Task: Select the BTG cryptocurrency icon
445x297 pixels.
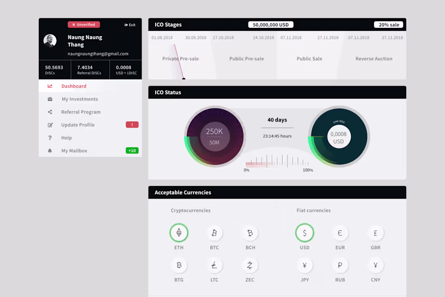Action: pos(179,265)
